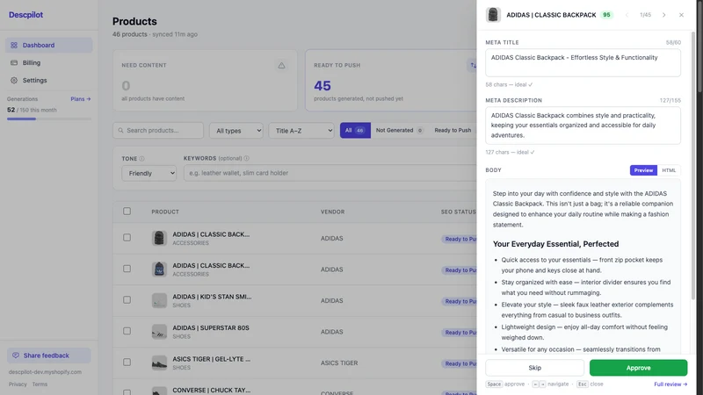Click the Product column header

[x=165, y=212]
